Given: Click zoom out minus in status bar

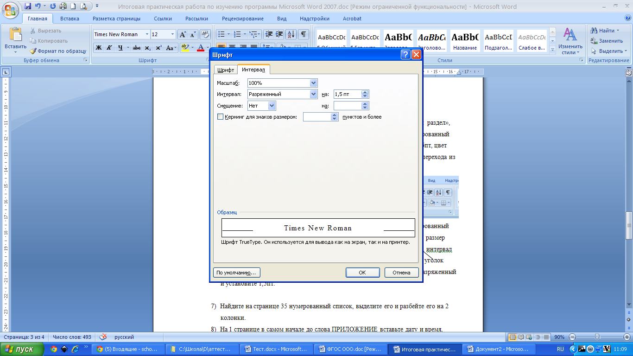Looking at the screenshot, I should (572, 337).
